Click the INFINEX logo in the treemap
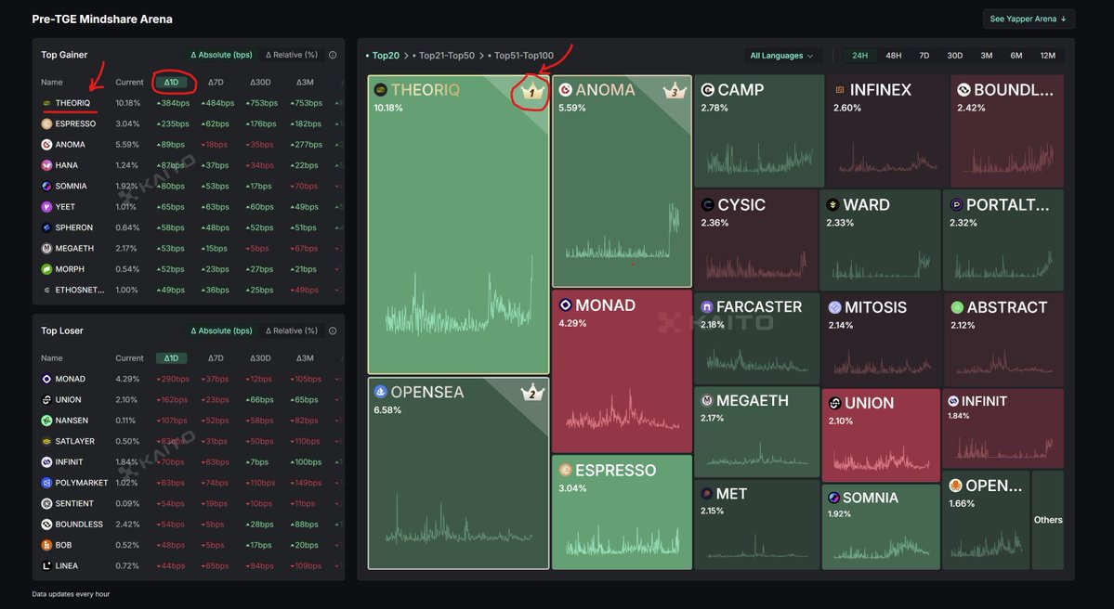 [840, 89]
